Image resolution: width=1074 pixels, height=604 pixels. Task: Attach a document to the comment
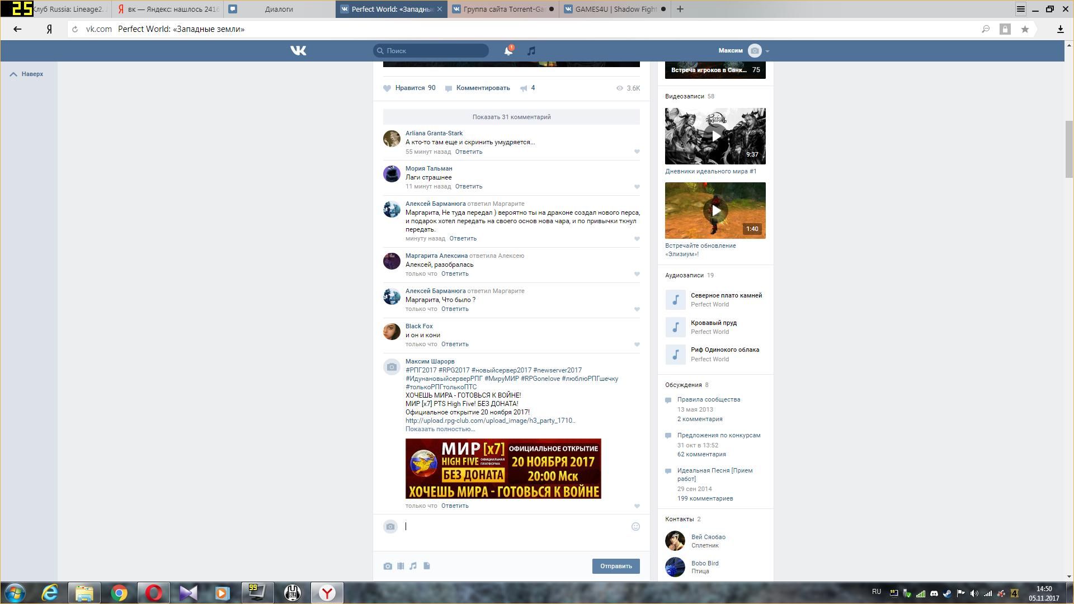click(427, 567)
